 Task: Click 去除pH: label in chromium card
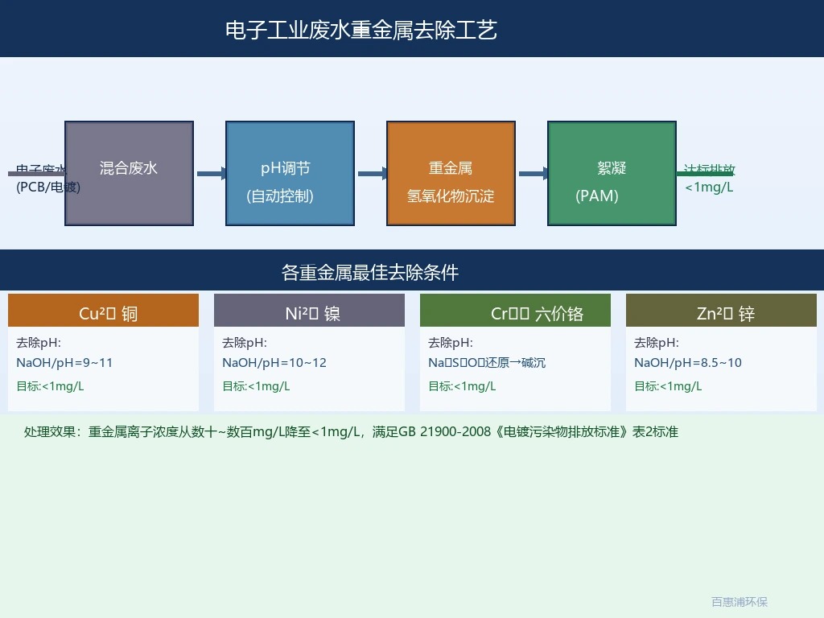point(451,343)
